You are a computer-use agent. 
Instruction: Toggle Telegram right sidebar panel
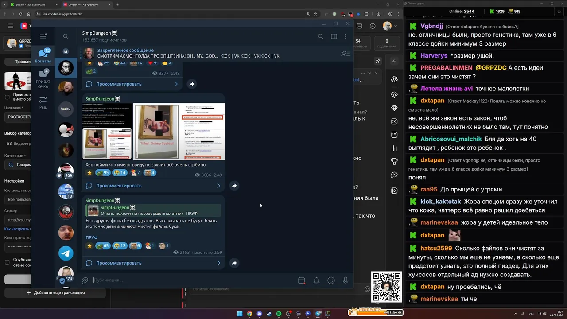point(334,36)
